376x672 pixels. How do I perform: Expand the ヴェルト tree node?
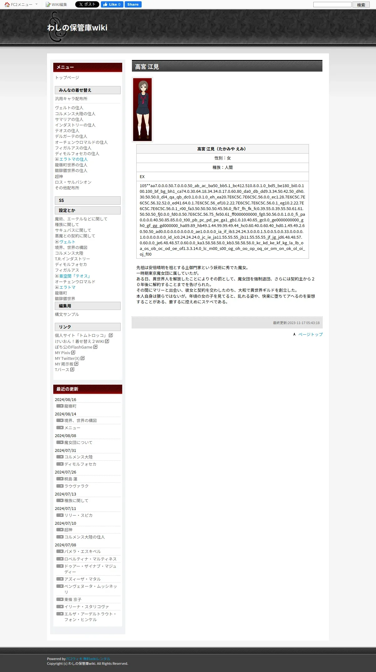[57, 242]
